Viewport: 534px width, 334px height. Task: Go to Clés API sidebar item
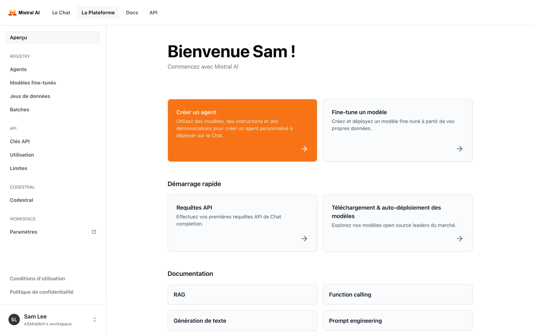click(20, 141)
